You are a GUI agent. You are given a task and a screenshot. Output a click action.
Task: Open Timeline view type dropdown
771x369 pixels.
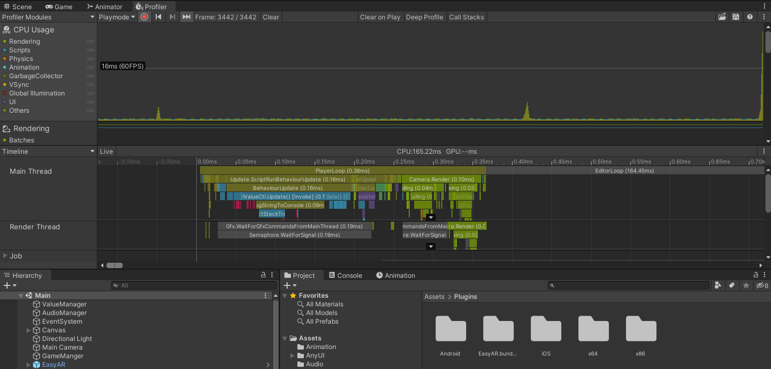pyautogui.click(x=48, y=152)
